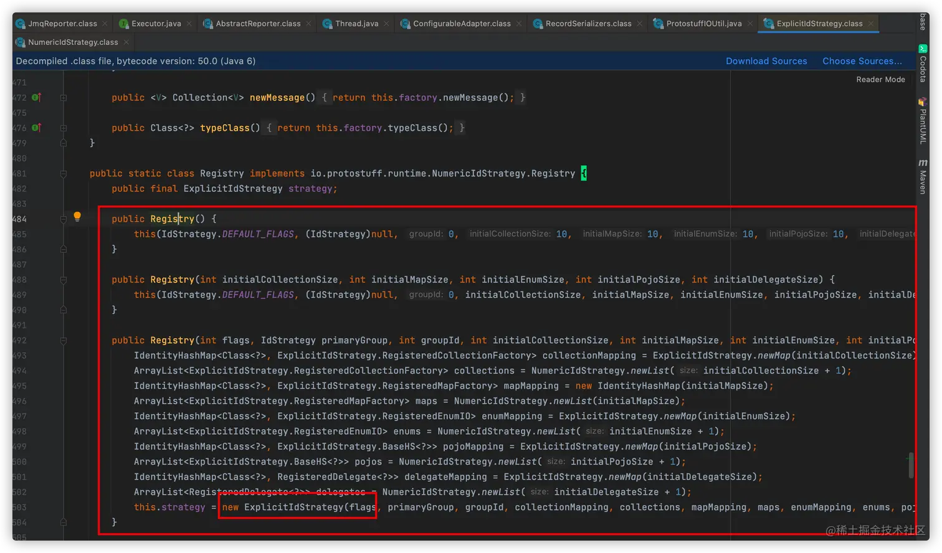Click 'enumMapping' variable on line 497
The image size is (942, 553).
click(511, 416)
